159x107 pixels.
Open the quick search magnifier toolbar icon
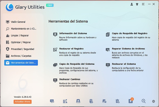point(144,101)
